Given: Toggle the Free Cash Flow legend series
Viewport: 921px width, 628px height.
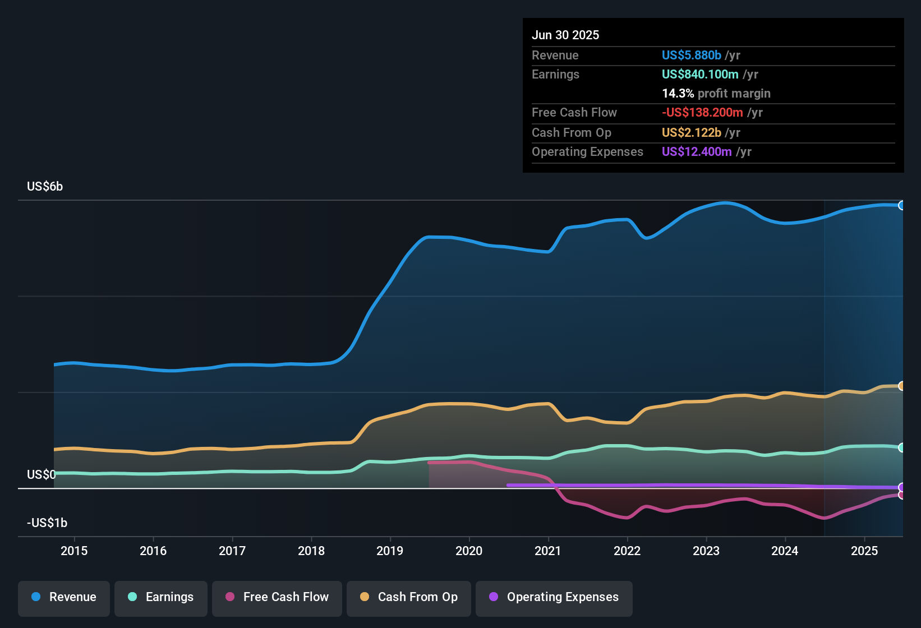Looking at the screenshot, I should [277, 597].
